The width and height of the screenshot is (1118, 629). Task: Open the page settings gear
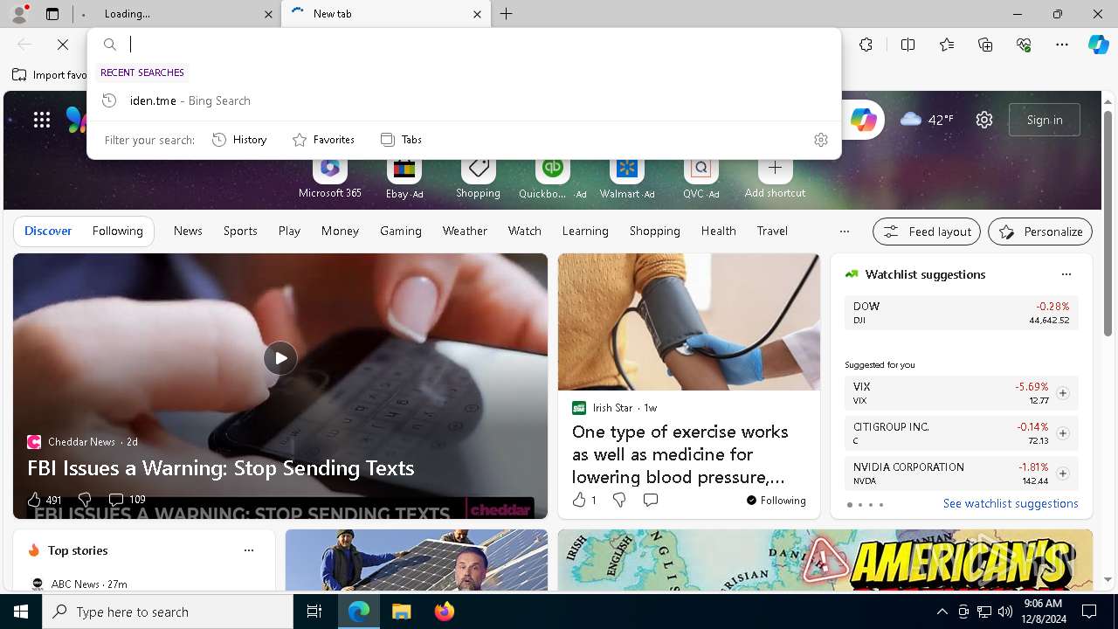coord(984,120)
